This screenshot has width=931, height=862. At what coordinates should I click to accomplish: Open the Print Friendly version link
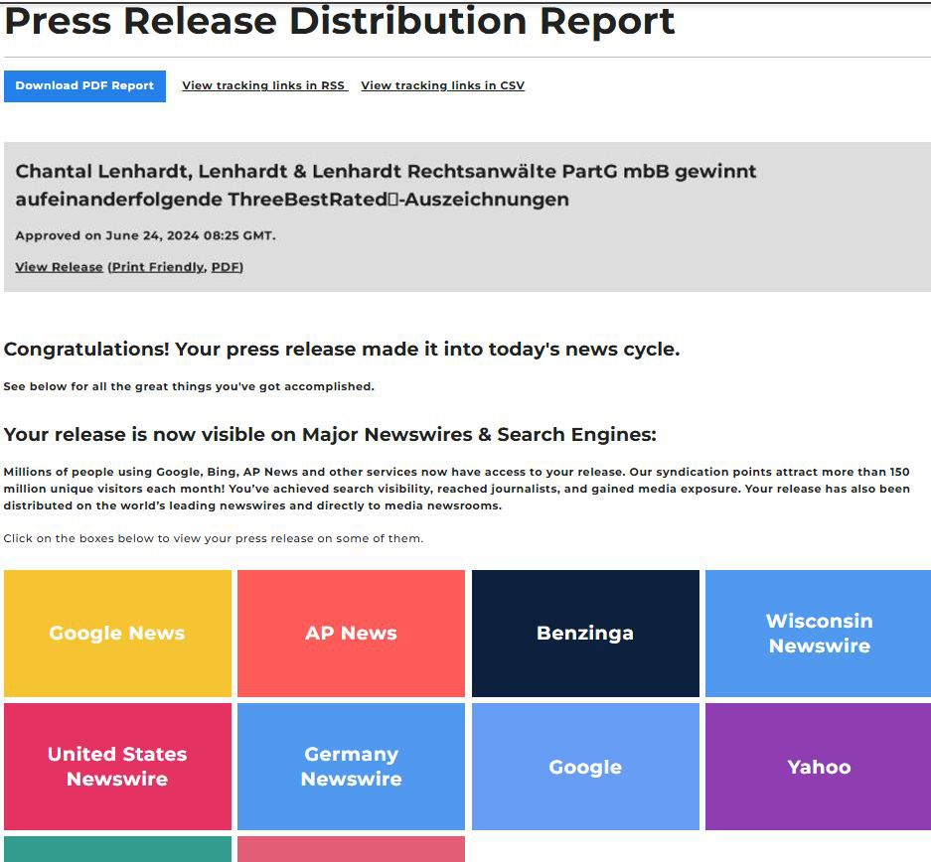[x=158, y=267]
